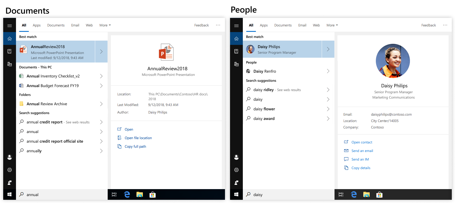This screenshot has height=203, width=455.
Task: Select 'daisy flower' search suggestion
Action: 289,109
